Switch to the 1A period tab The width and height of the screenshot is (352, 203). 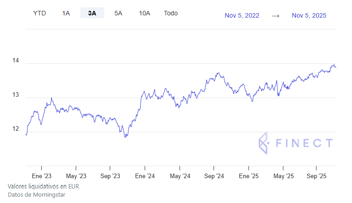tap(66, 13)
